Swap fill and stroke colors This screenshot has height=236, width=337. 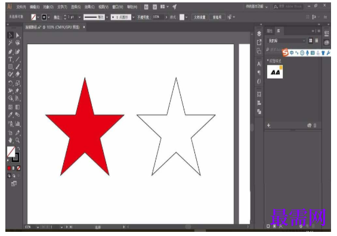point(18,148)
